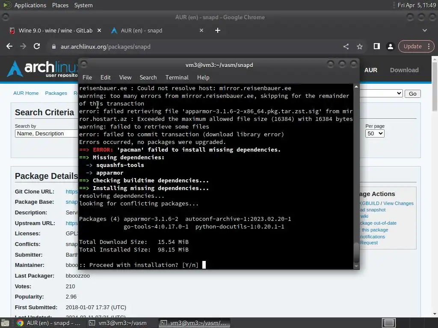Open terminal Help menu
This screenshot has width=438, height=328.
(203, 78)
